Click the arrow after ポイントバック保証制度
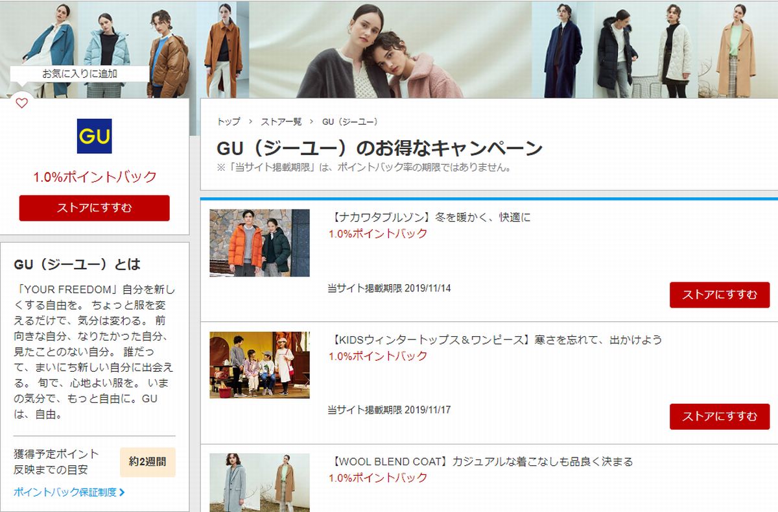 [123, 493]
